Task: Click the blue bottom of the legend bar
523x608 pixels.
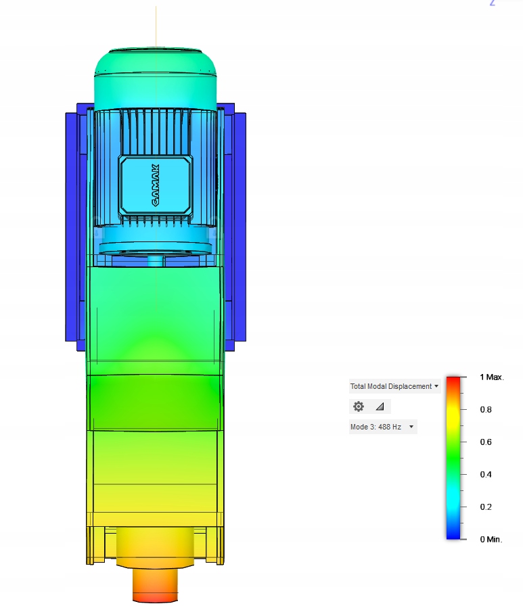Action: pyautogui.click(x=453, y=535)
